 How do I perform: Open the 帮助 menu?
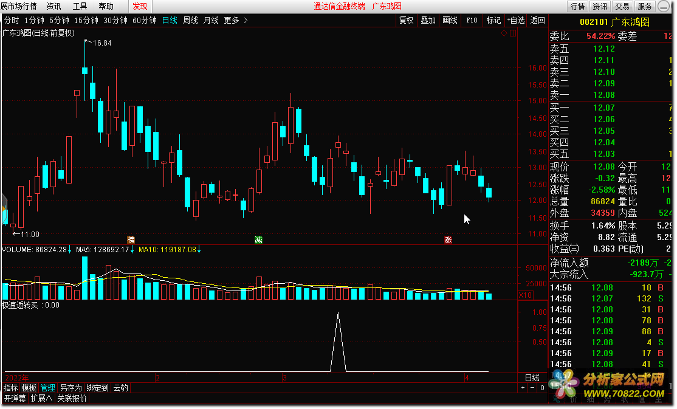[106, 7]
